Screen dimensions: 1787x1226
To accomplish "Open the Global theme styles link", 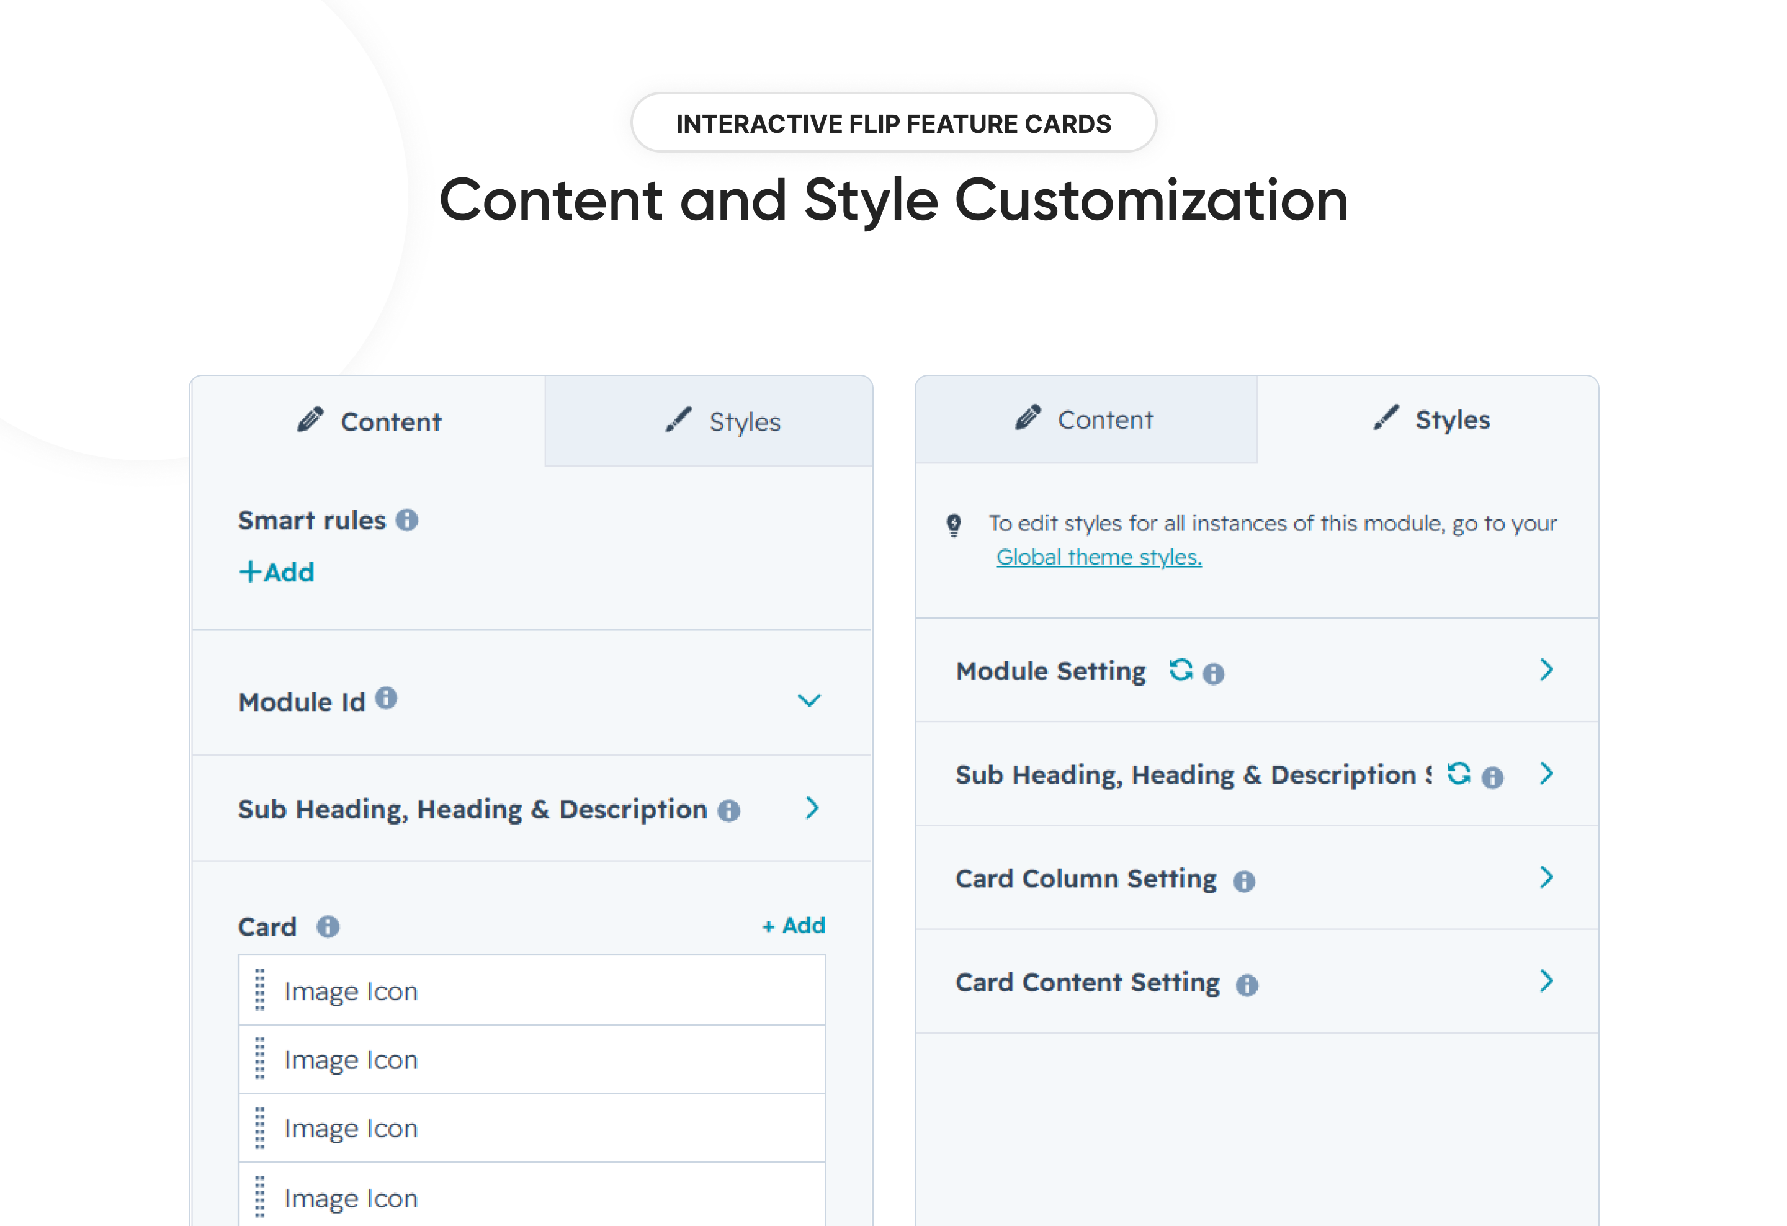I will pyautogui.click(x=1099, y=557).
